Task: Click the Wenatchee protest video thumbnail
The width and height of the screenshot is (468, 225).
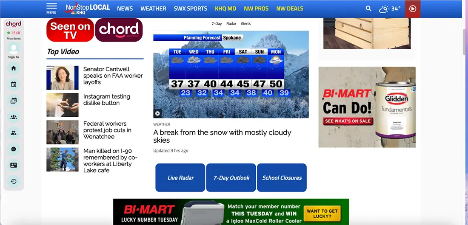Action: pos(63,132)
